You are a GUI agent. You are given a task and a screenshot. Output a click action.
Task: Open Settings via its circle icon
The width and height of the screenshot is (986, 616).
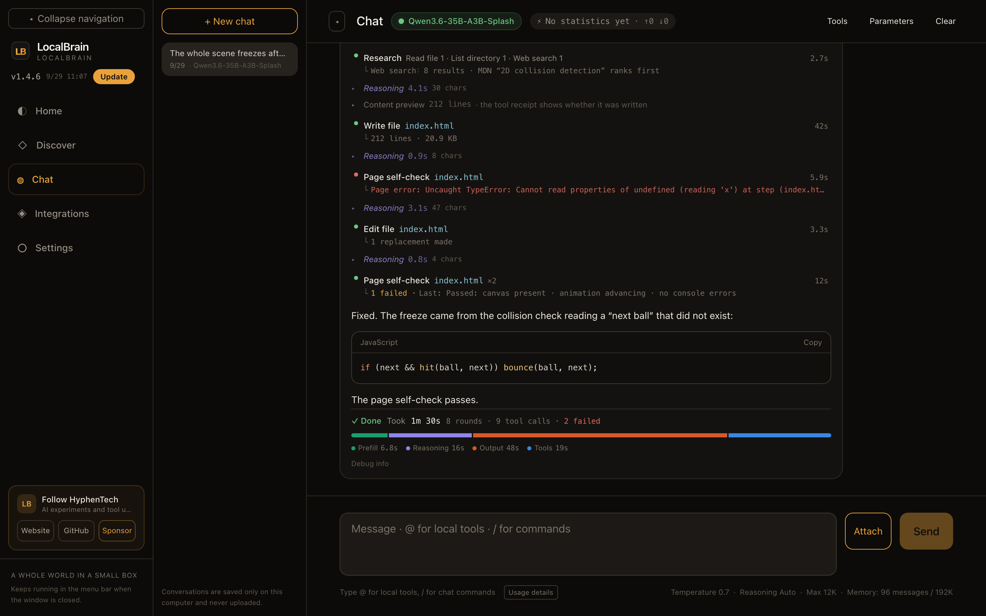22,248
